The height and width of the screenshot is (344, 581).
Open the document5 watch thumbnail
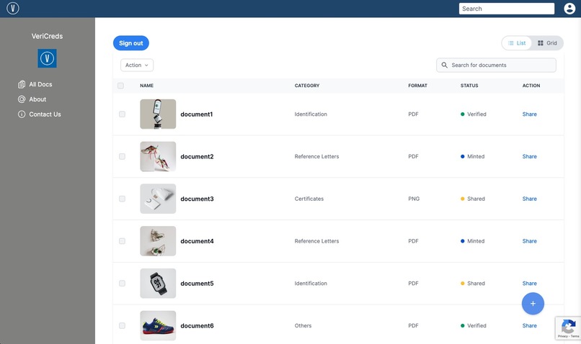[x=158, y=284]
